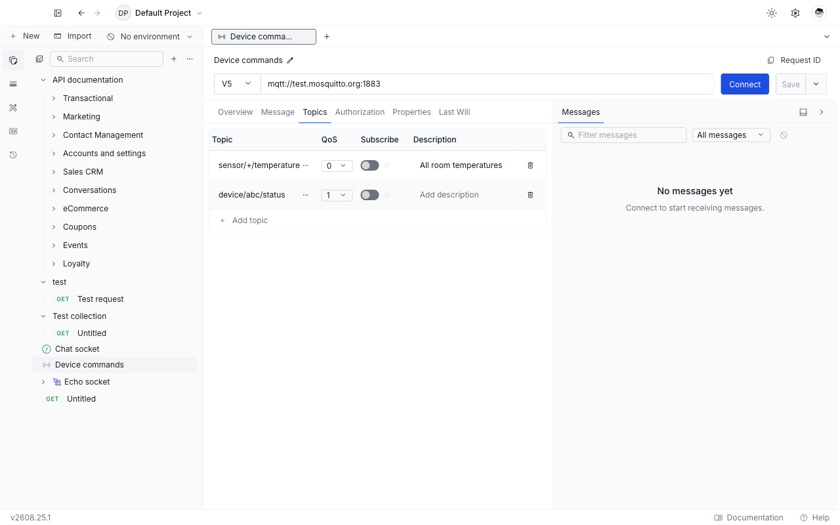This screenshot has height=525, width=840.
Task: Toggle the sidebar collapse icon
Action: 58,13
